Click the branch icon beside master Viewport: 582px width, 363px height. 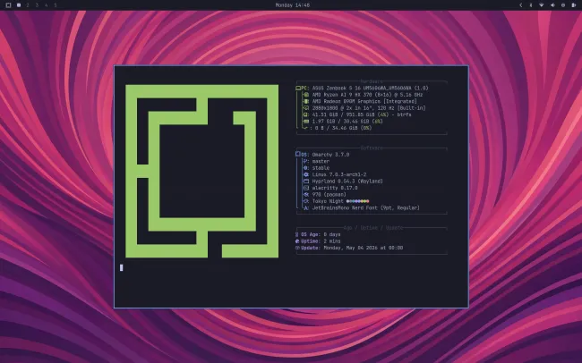(x=306, y=162)
